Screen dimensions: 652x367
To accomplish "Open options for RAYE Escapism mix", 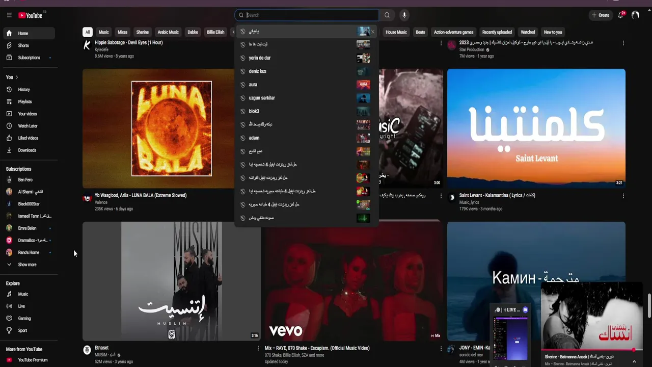I will click(441, 349).
